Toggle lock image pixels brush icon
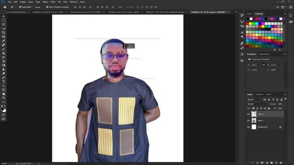This screenshot has height=165, width=294. coord(257,108)
